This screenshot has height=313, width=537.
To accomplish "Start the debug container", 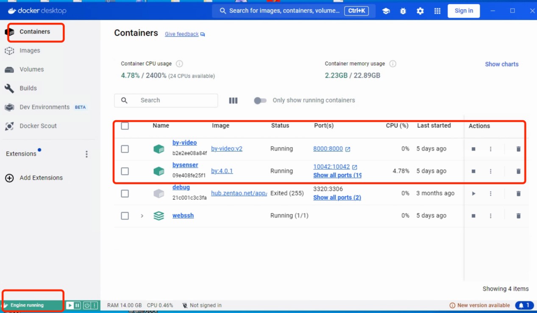I will (x=473, y=193).
